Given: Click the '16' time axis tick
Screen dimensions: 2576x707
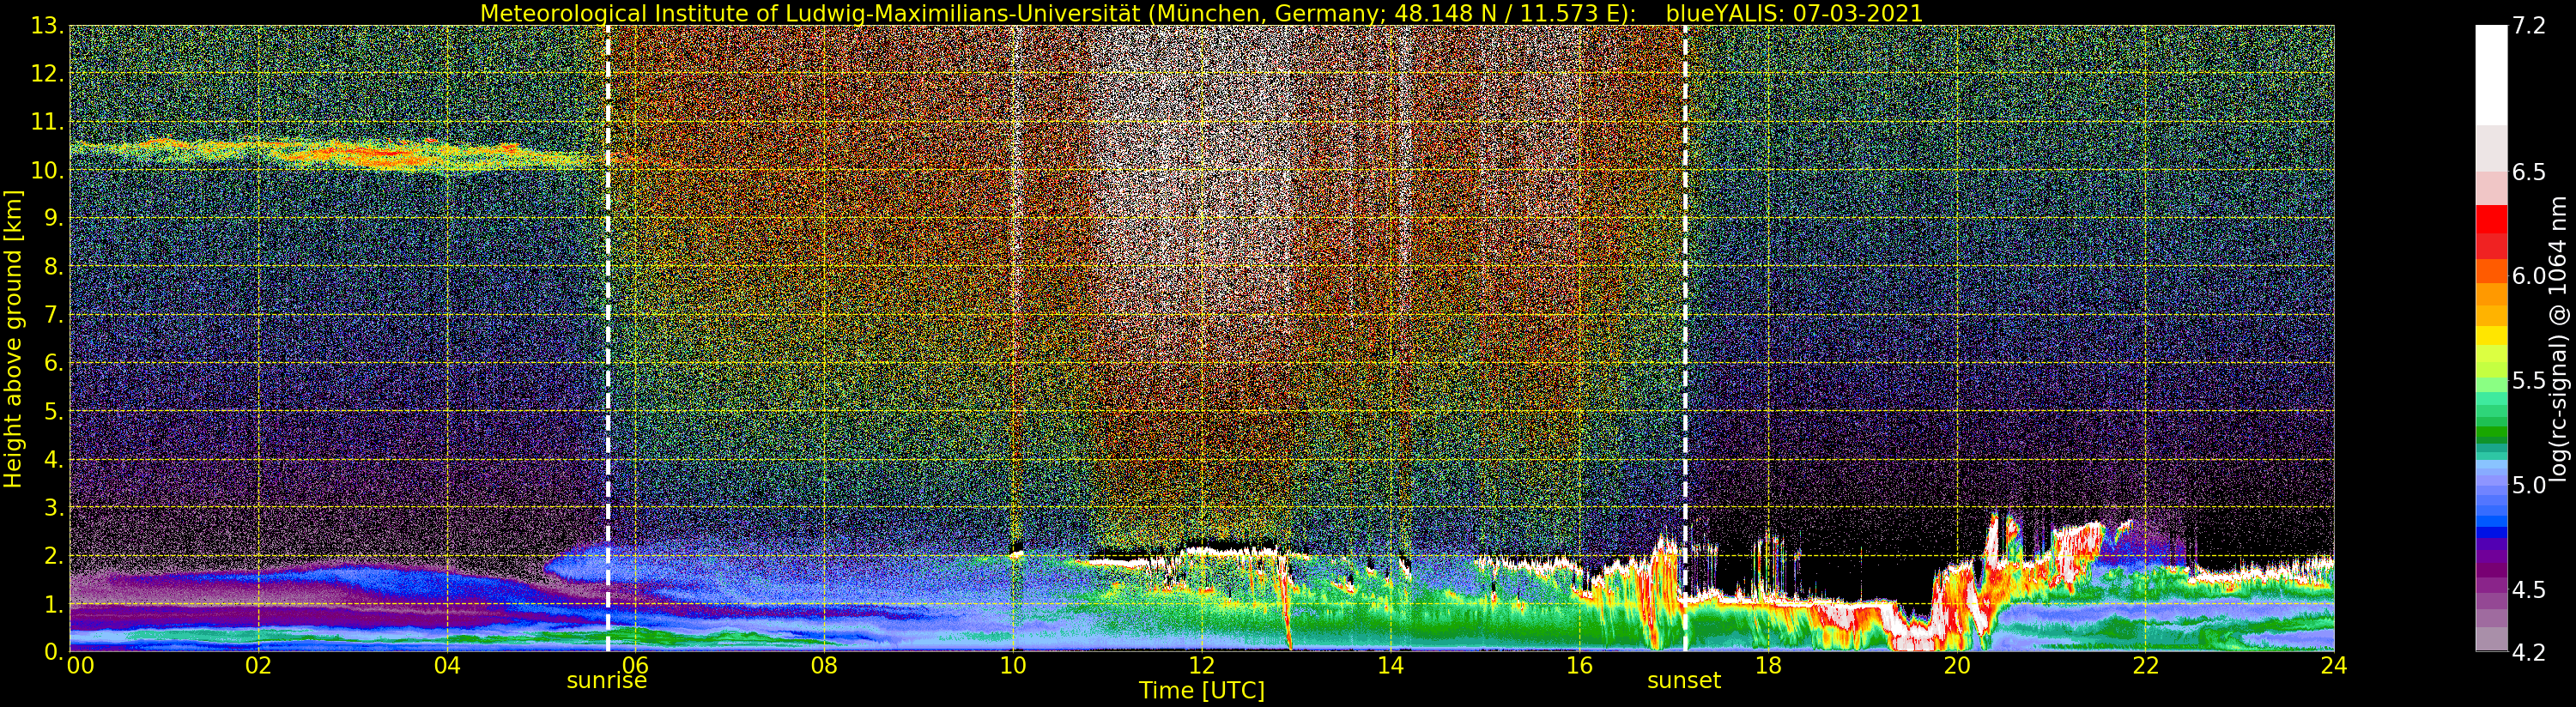Looking at the screenshot, I should [1579, 666].
